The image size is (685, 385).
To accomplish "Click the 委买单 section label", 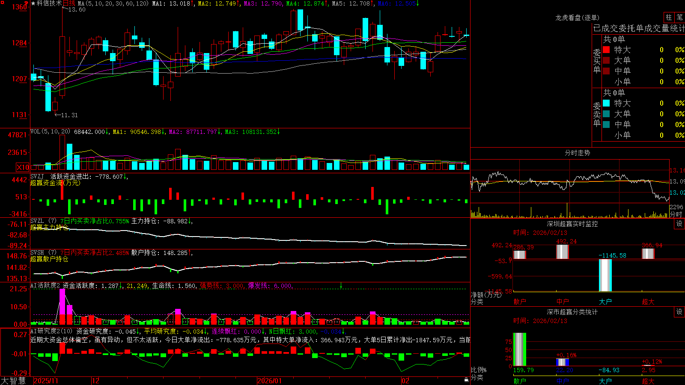I will point(597,60).
